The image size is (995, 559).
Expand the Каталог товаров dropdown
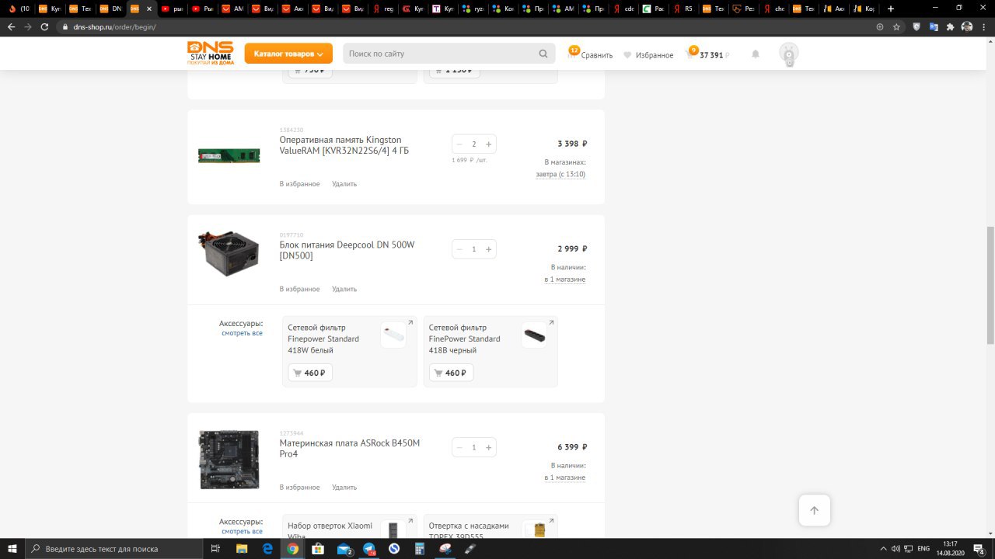[x=288, y=54]
